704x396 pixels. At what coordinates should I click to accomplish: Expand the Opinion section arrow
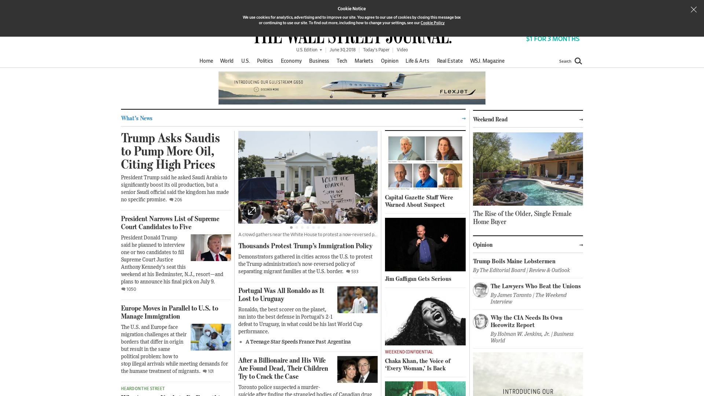coord(581,245)
